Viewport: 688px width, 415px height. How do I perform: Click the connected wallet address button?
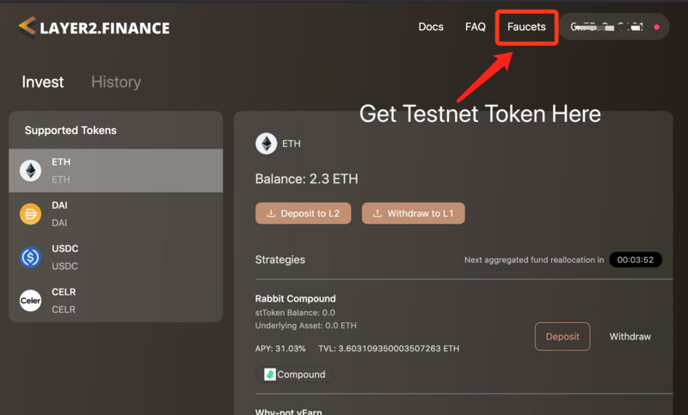pyautogui.click(x=607, y=27)
